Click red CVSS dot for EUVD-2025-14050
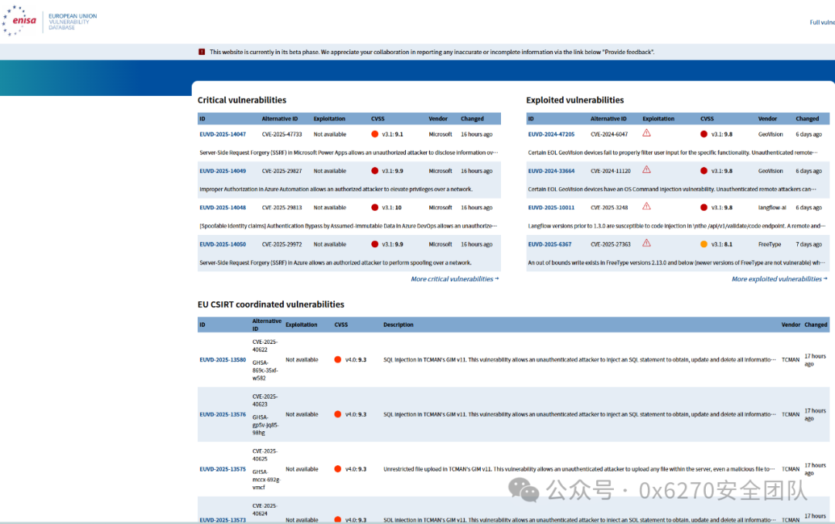 point(375,244)
